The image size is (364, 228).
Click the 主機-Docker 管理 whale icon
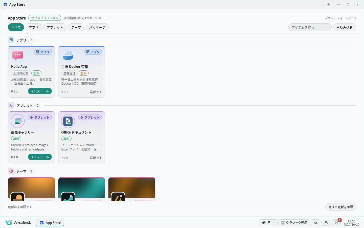pyautogui.click(x=68, y=55)
